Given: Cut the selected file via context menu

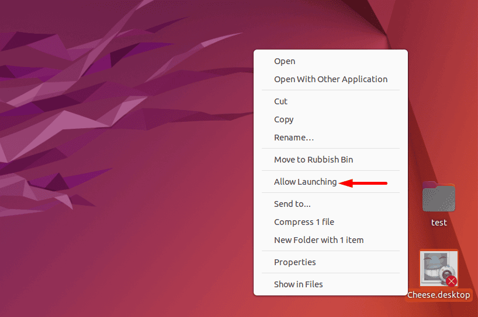Looking at the screenshot, I should [x=280, y=101].
